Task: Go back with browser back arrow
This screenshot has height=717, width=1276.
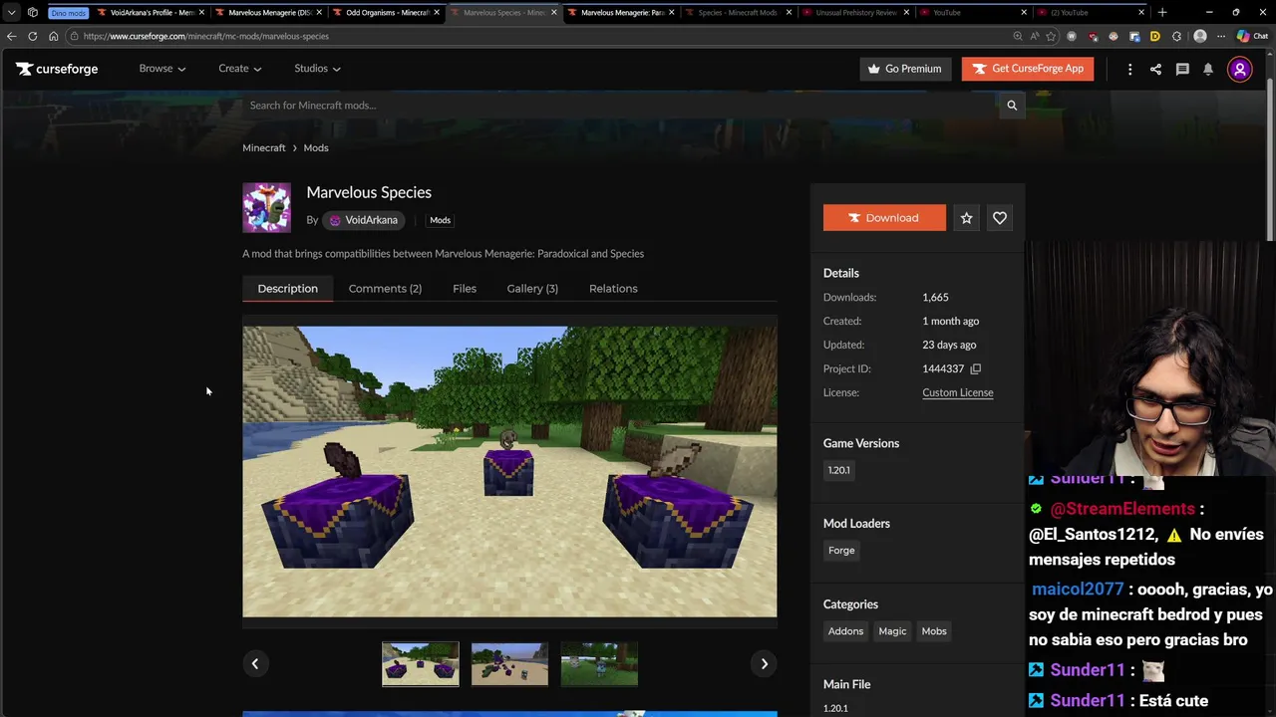Action: pos(11,36)
